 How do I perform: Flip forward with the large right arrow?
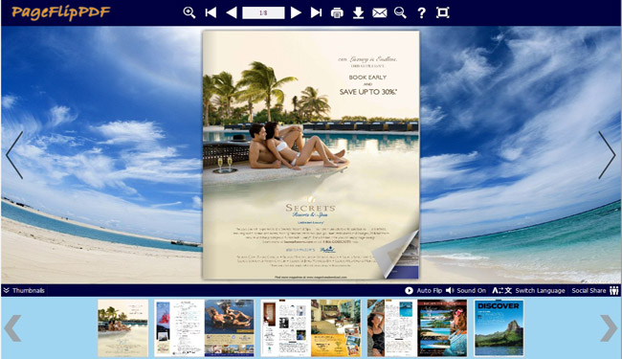click(607, 155)
